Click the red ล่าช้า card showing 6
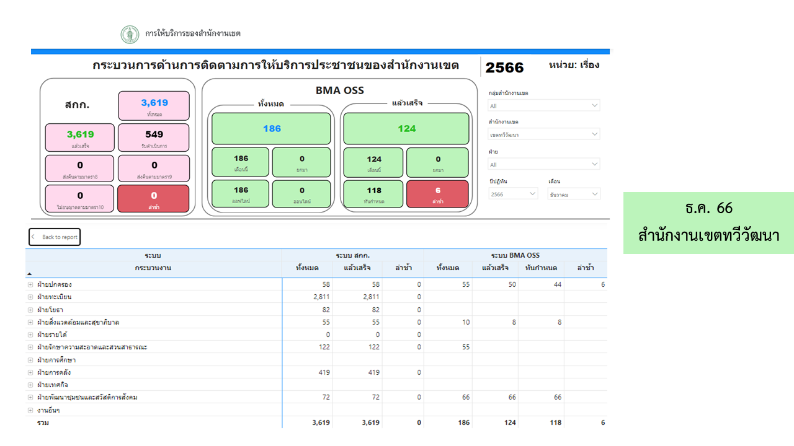Screen dimensions: 794x446 click(437, 194)
